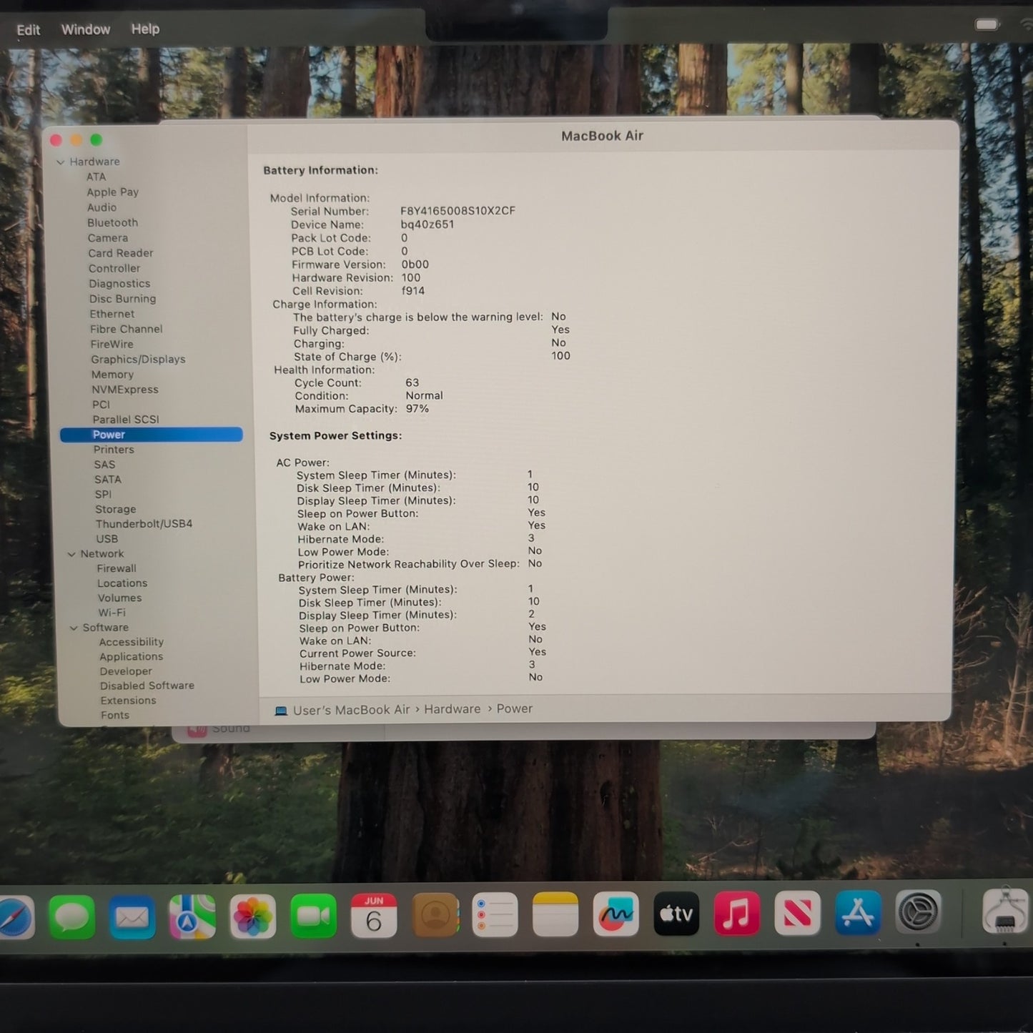1033x1033 pixels.
Task: Select ATA in the sidebar
Action: click(x=96, y=177)
